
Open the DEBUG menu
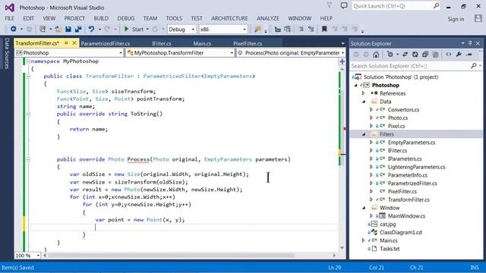126,18
